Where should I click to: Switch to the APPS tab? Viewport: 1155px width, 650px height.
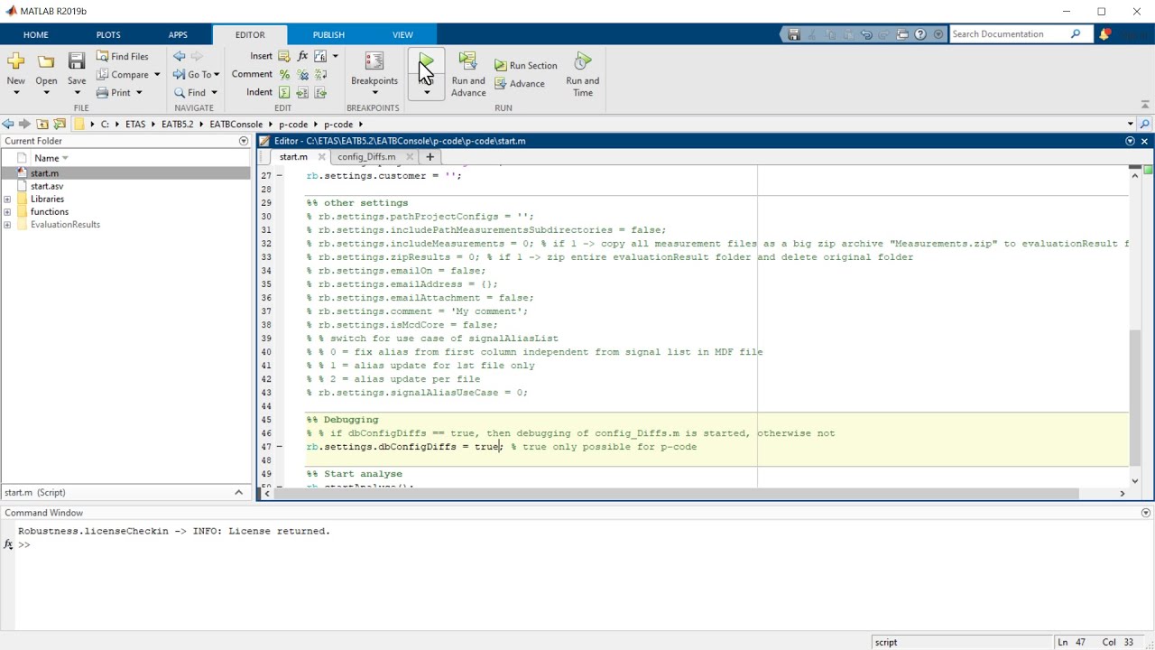(x=178, y=34)
